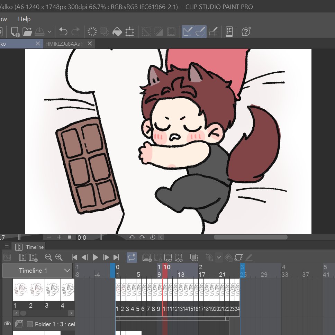Click the Open file folder icon

click(x=27, y=32)
